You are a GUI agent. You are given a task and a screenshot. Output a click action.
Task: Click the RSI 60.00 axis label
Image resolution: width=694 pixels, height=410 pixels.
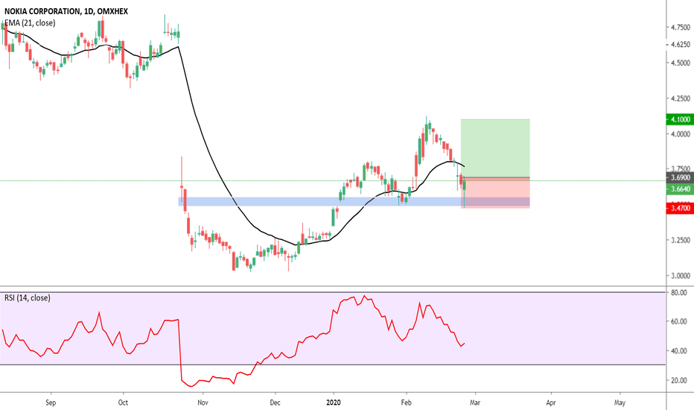point(679,321)
